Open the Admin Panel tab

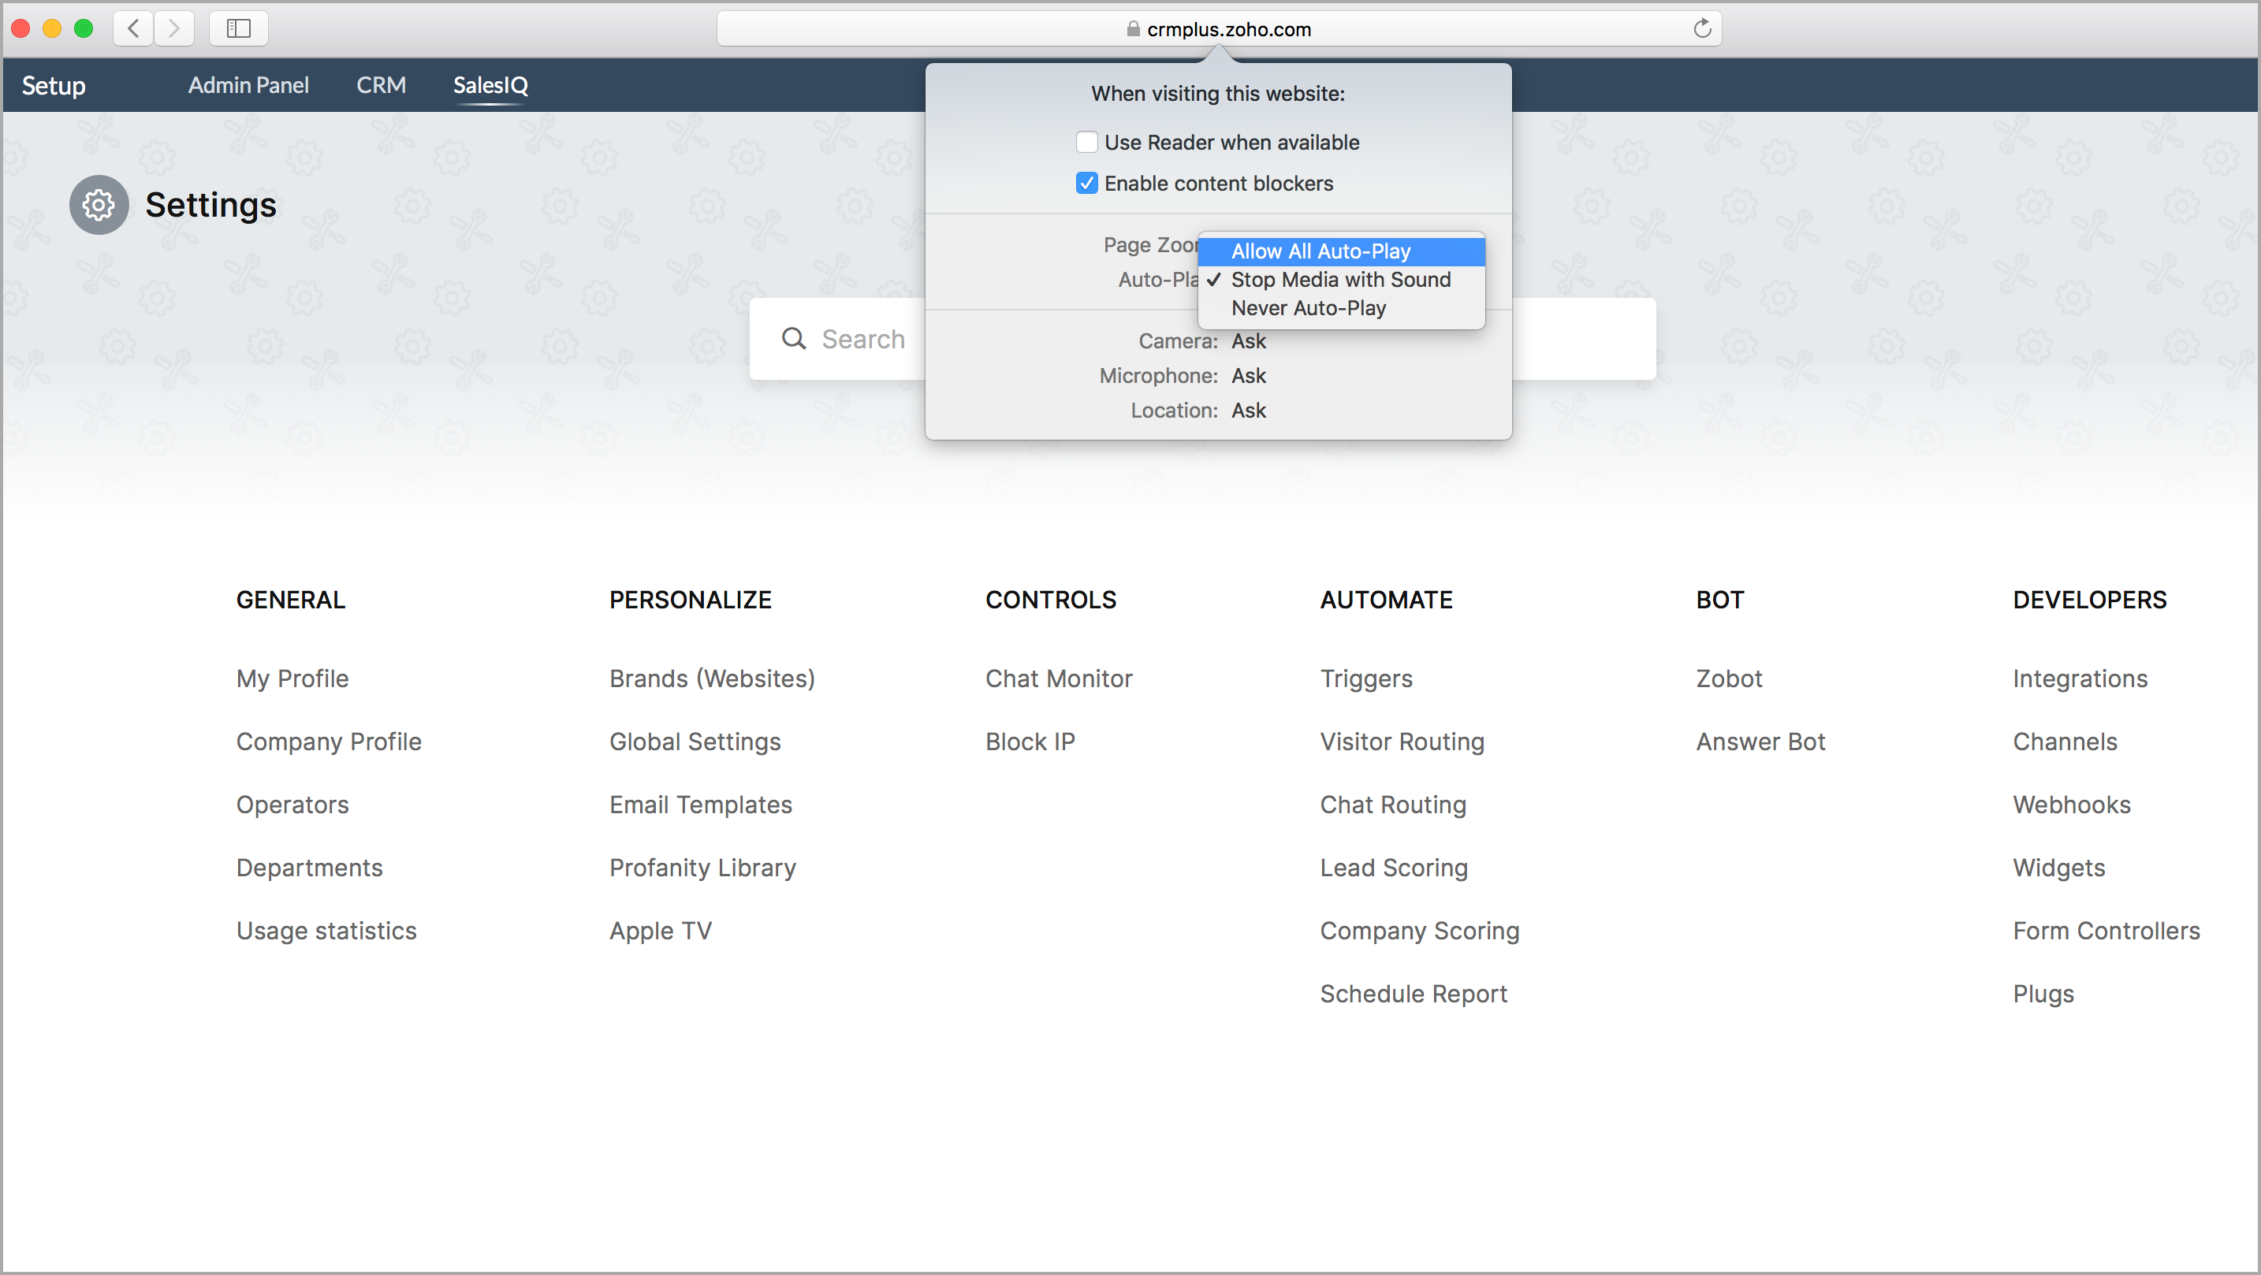click(x=248, y=85)
